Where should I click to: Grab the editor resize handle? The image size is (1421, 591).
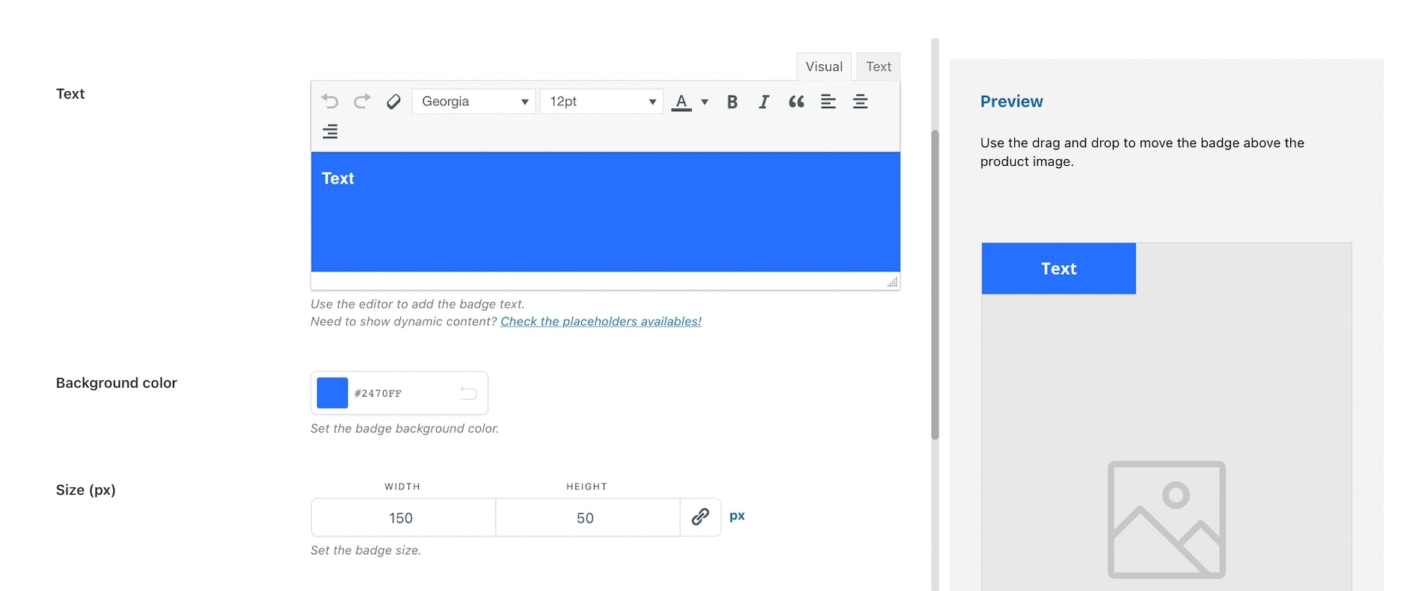[x=892, y=282]
